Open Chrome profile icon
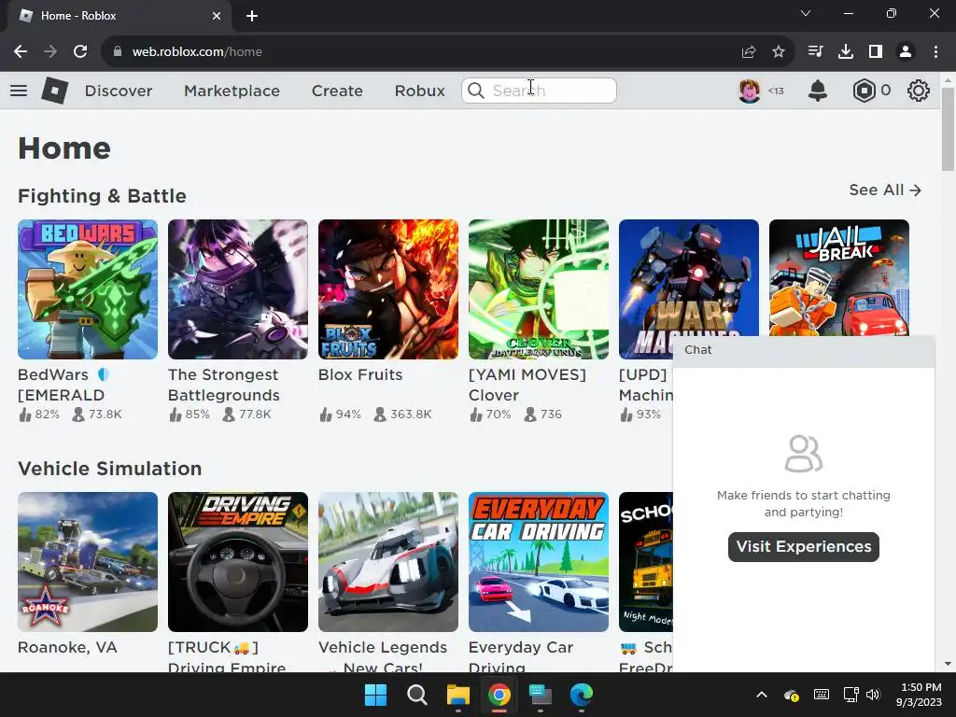The image size is (956, 717). point(906,52)
